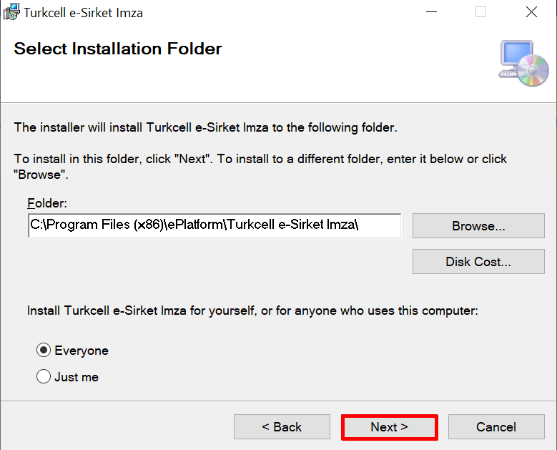The height and width of the screenshot is (450, 557).
Task: Cancel the installation
Action: (496, 426)
